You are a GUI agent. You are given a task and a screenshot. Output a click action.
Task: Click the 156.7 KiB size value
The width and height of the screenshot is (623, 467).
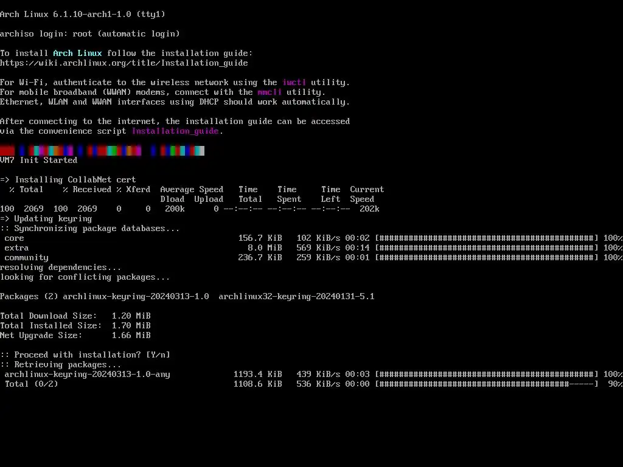pyautogui.click(x=260, y=238)
